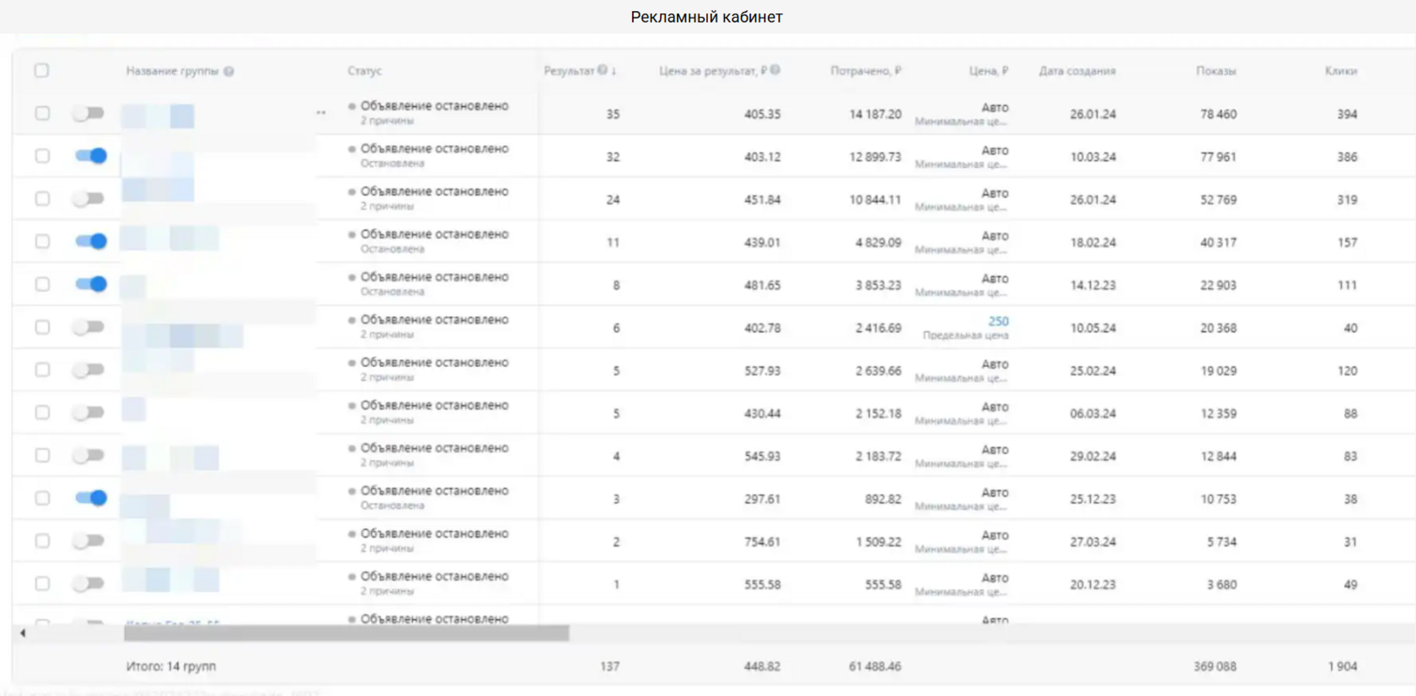Turn off the toggle in the 32-results row
The image size is (1416, 696).
tap(90, 156)
